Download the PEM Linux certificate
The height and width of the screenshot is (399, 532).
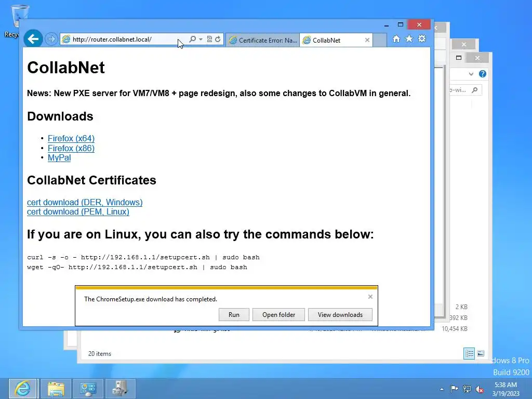coord(78,212)
